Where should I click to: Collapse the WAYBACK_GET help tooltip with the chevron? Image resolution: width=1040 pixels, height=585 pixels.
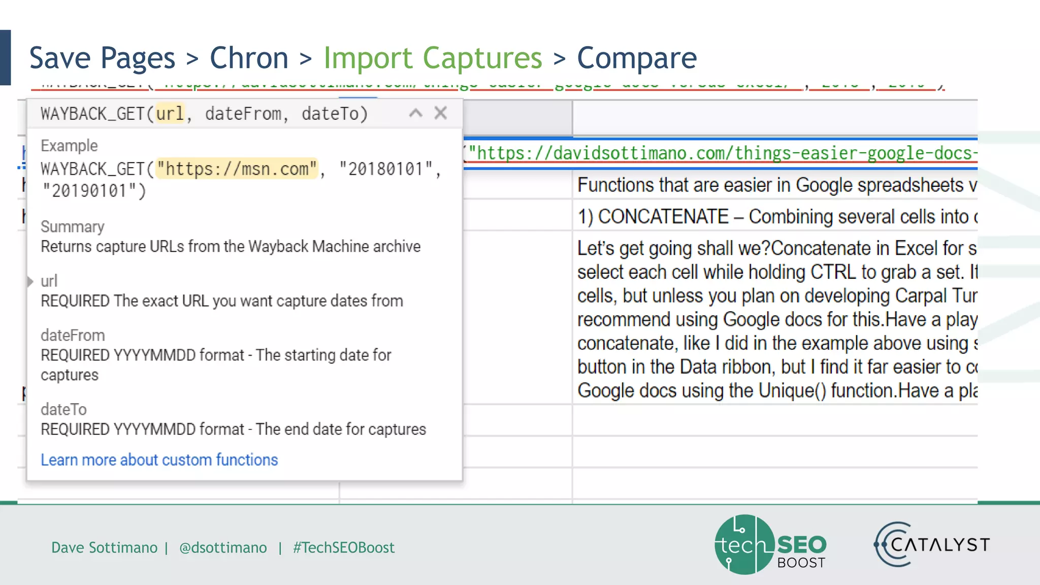[x=415, y=113]
